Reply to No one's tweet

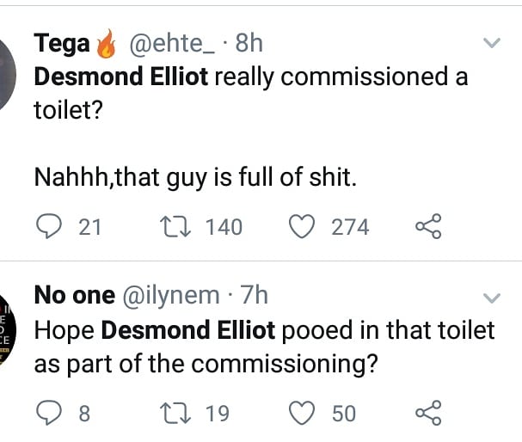49,413
